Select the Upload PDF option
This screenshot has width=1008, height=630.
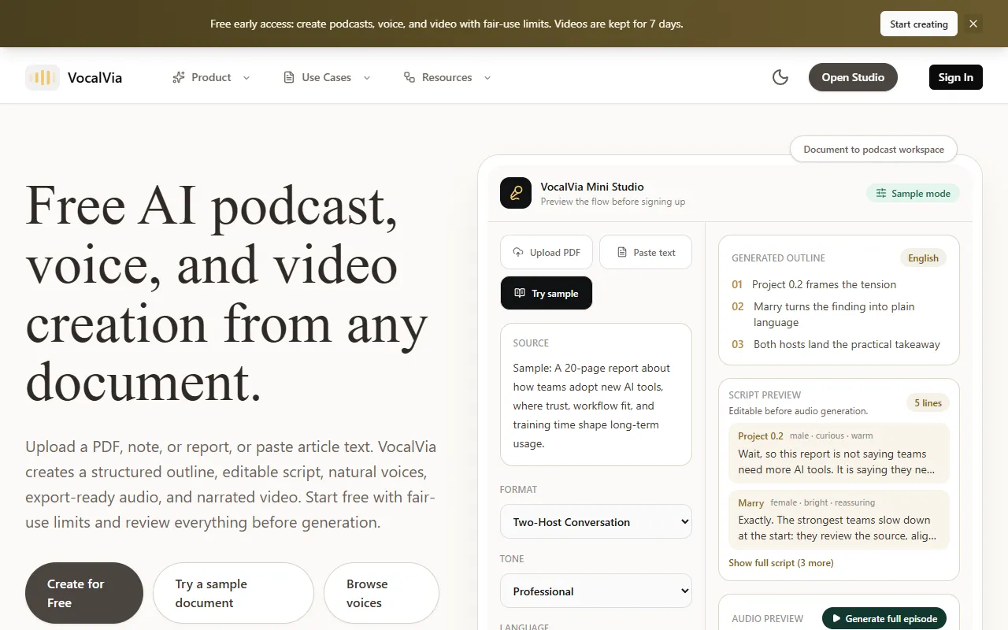[x=547, y=252]
